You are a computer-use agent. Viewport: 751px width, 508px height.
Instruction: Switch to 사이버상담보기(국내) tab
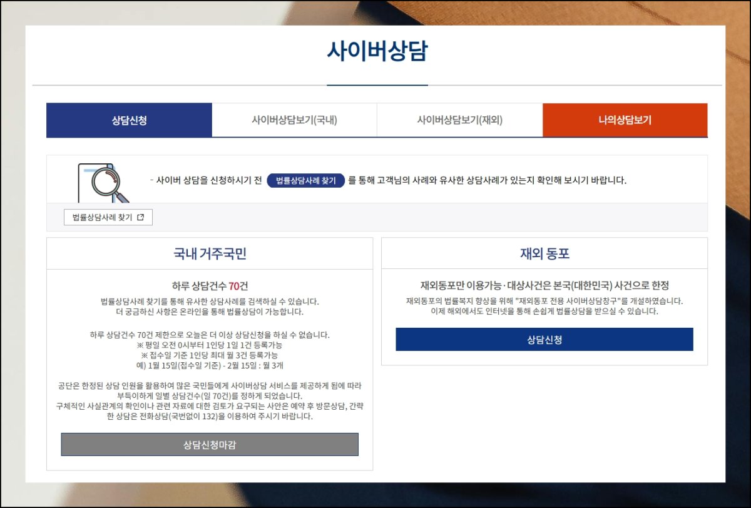click(x=294, y=120)
